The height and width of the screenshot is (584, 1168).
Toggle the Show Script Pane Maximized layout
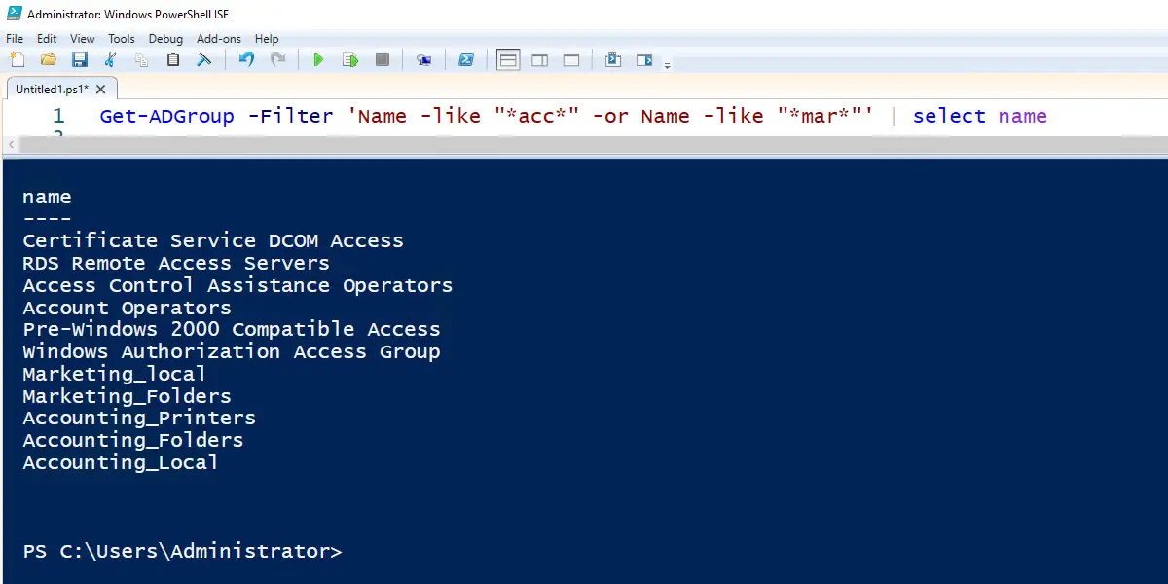[x=571, y=60]
